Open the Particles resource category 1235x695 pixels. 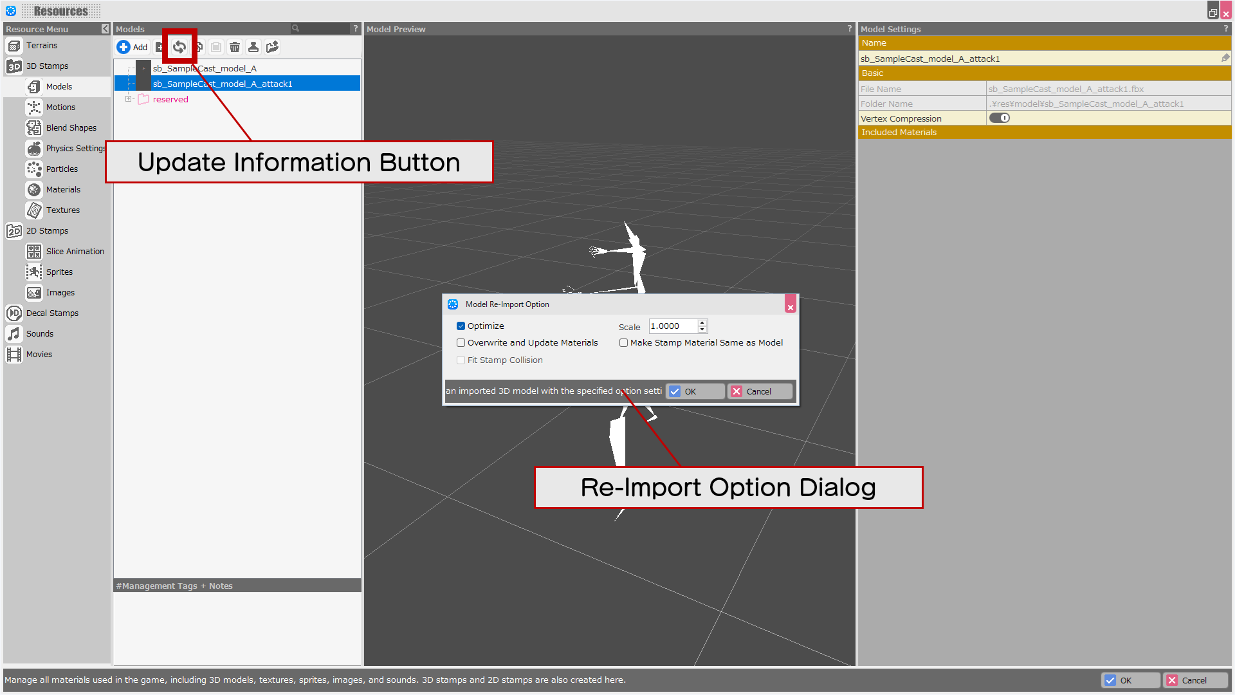tap(62, 169)
